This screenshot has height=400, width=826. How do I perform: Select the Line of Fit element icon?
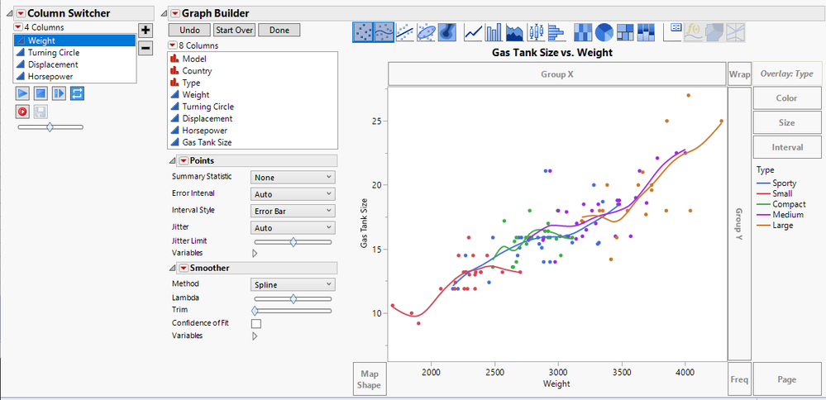[404, 32]
